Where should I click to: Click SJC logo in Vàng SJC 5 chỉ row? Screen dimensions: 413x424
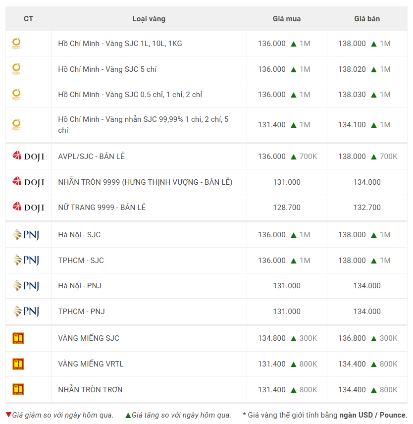pos(16,69)
